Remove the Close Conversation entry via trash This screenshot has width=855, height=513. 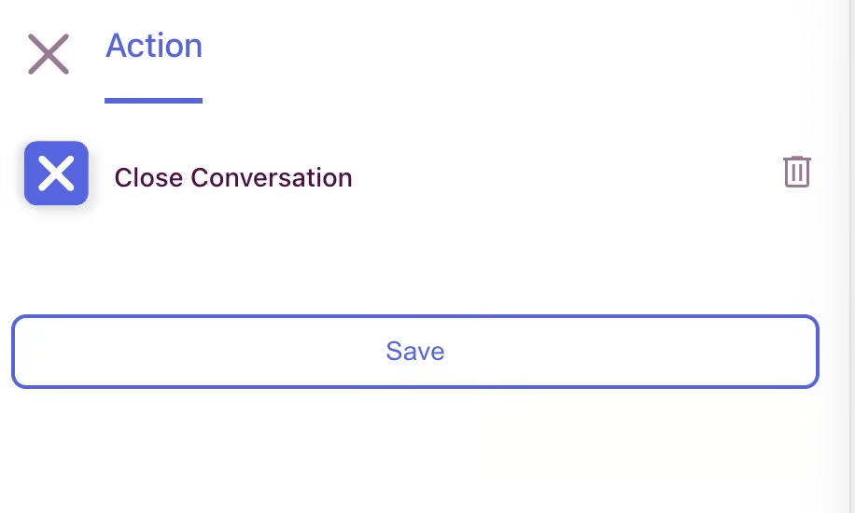[796, 172]
